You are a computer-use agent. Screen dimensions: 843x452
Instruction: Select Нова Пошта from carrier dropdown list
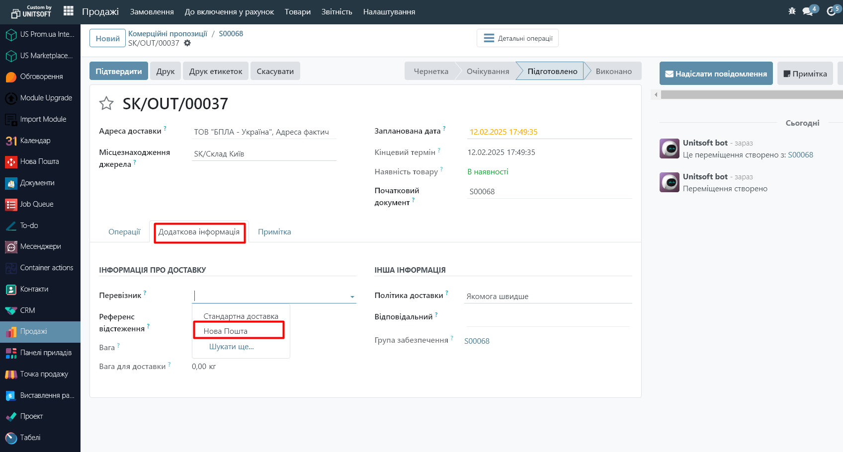(x=225, y=331)
